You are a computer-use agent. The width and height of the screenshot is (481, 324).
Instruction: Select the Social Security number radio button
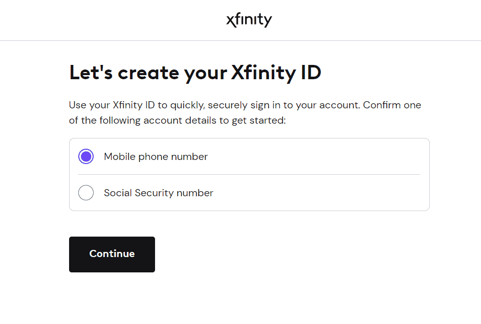click(86, 193)
